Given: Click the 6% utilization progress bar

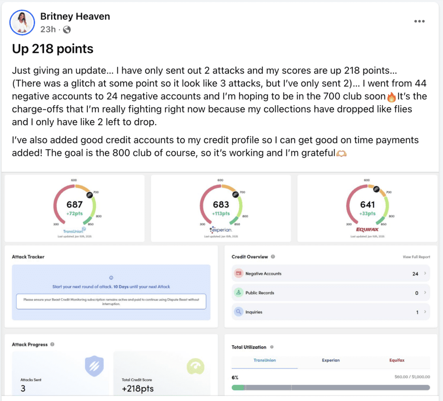Looking at the screenshot, I should pos(331,388).
